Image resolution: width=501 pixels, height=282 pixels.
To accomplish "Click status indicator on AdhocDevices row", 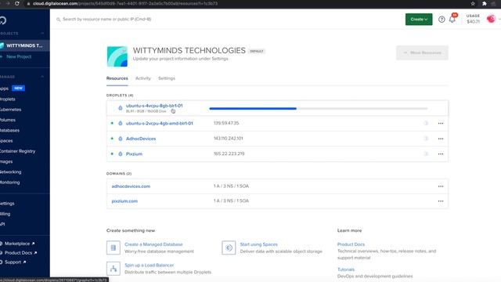I will pyautogui.click(x=112, y=139).
